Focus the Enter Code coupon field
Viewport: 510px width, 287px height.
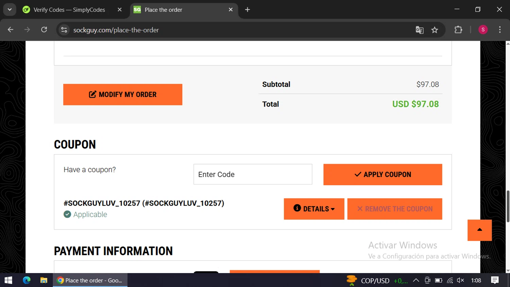253,174
